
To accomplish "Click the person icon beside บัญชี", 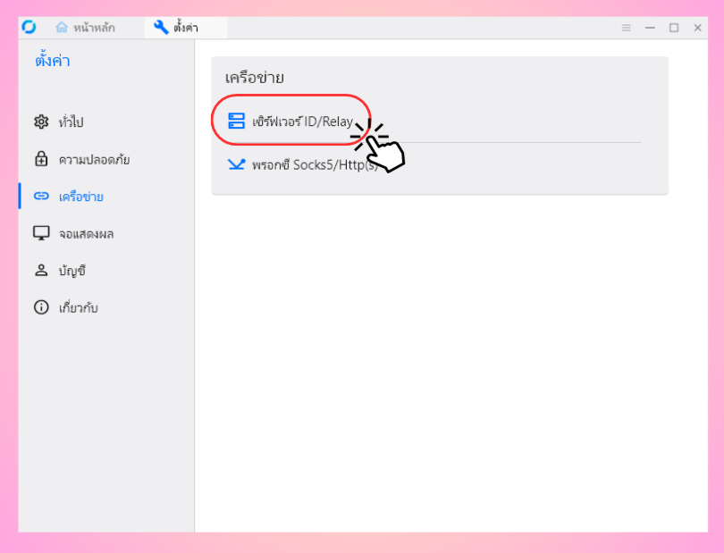I will [x=41, y=270].
